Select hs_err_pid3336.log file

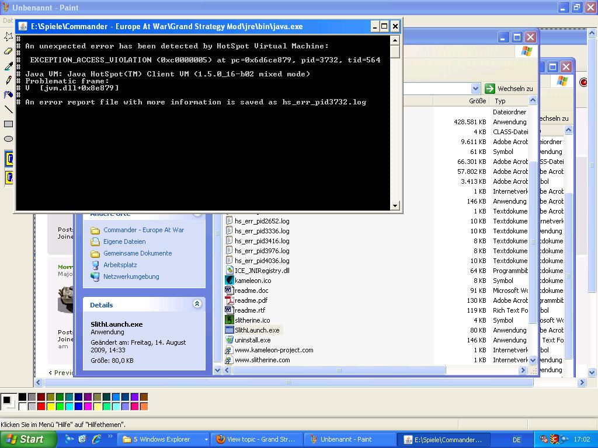[262, 231]
